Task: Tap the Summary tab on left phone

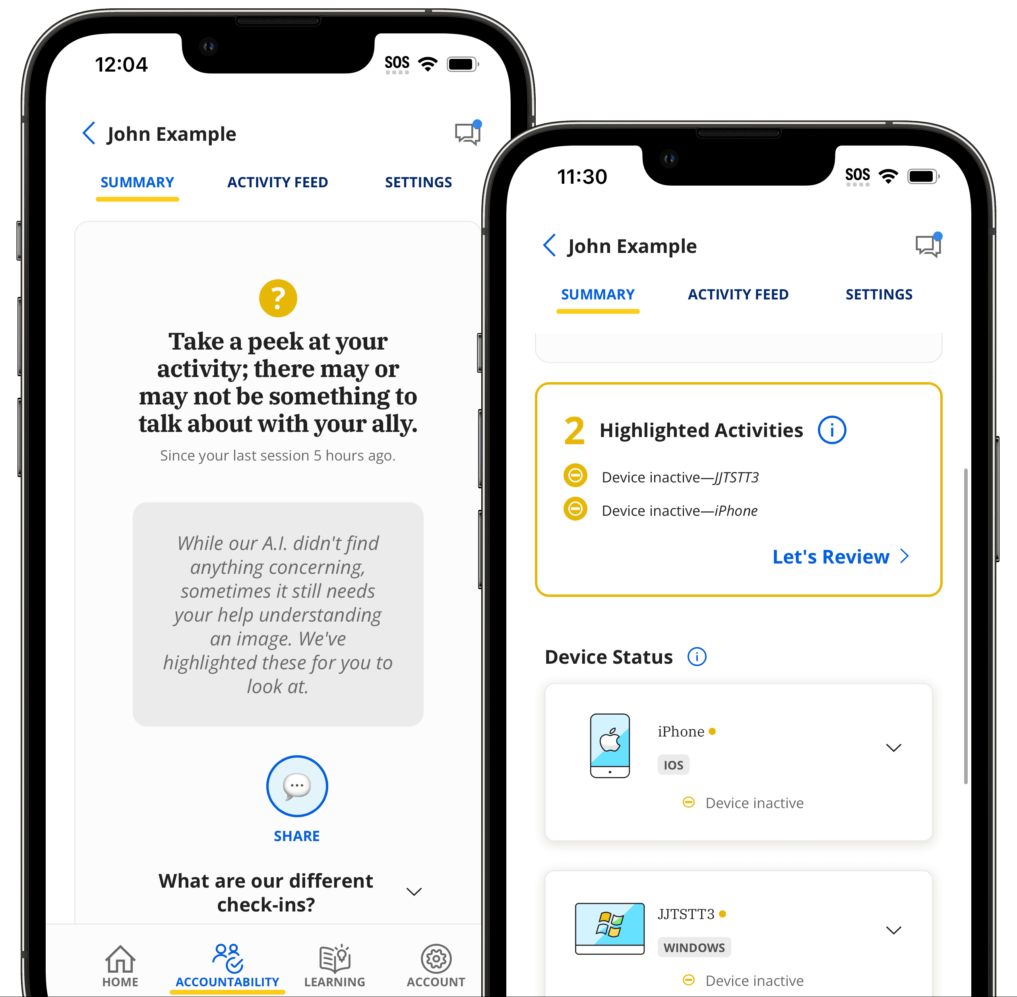Action: tap(139, 180)
